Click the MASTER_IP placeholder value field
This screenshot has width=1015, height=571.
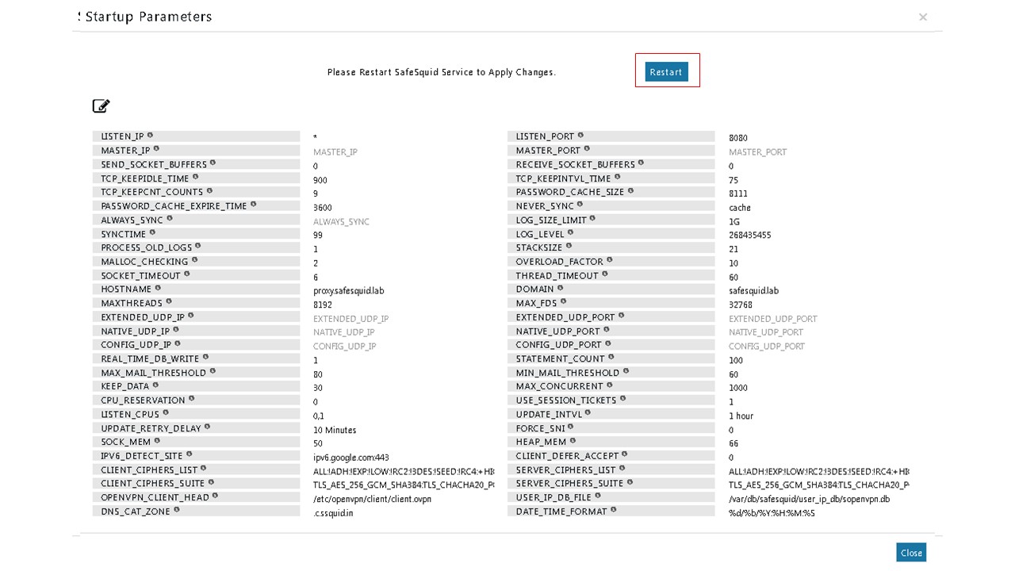[x=335, y=151]
